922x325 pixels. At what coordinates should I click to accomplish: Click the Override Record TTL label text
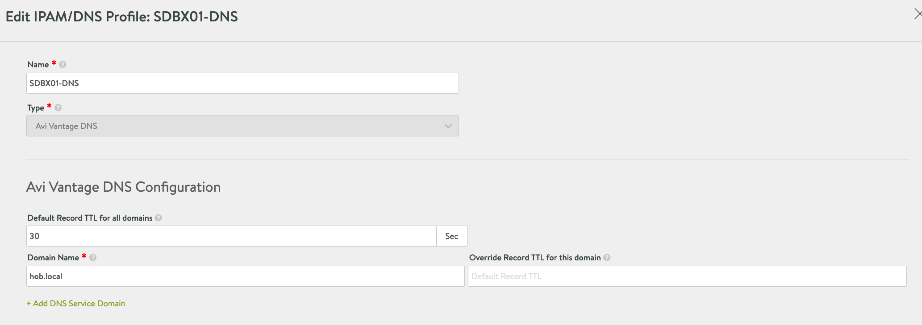[x=535, y=258]
